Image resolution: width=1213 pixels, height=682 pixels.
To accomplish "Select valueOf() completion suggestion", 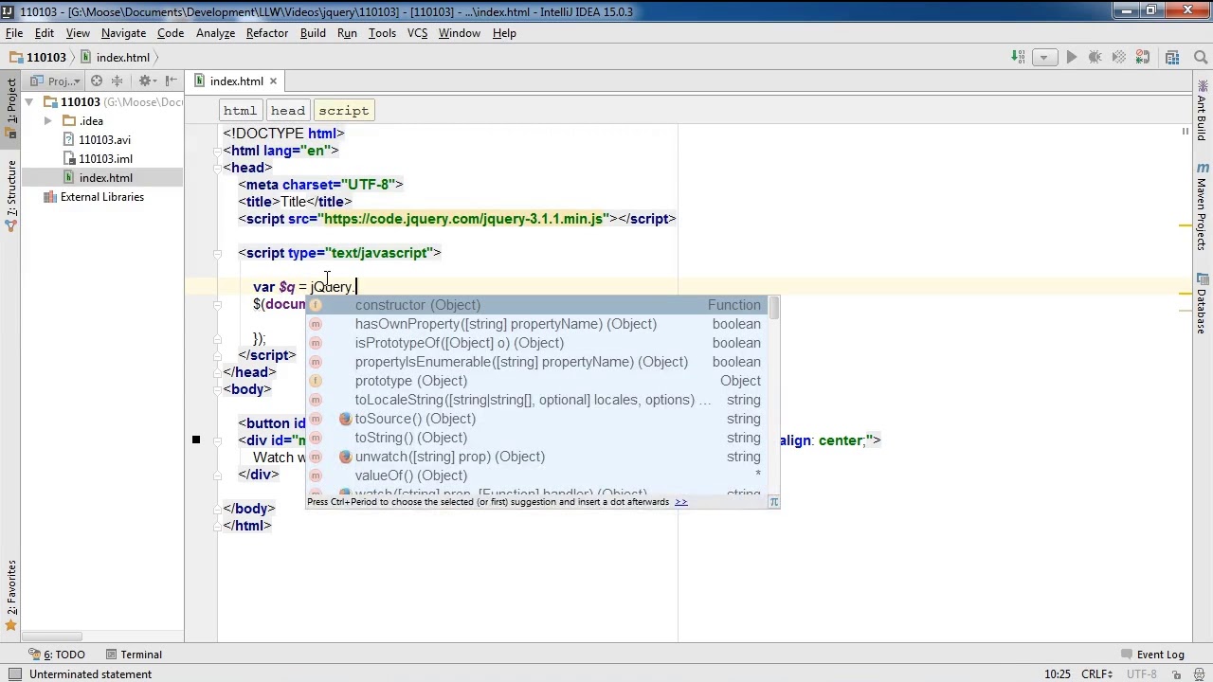I will [x=536, y=476].
